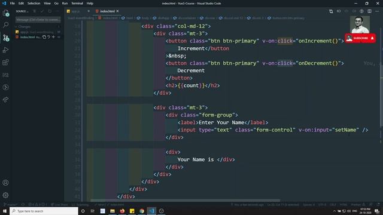This screenshot has width=383, height=215.
Task: Open Firefox from the taskbar
Action: pos(122,211)
